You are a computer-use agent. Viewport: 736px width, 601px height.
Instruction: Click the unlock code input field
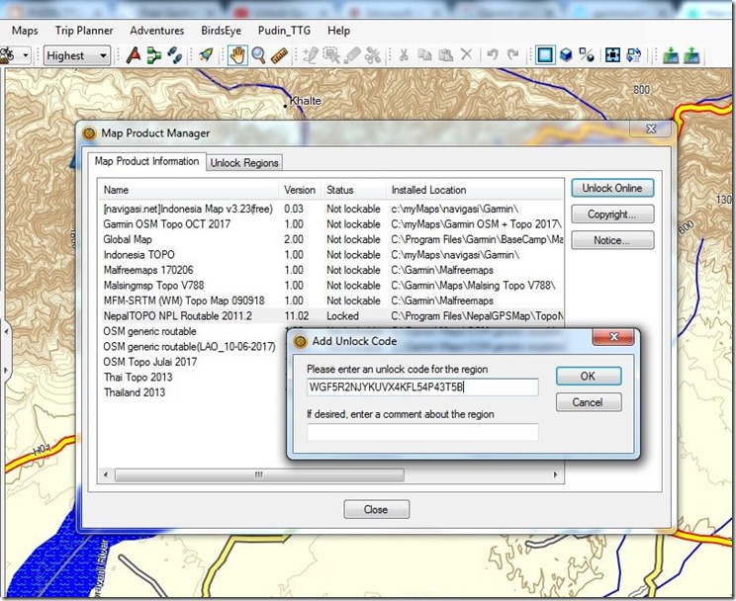(x=422, y=387)
